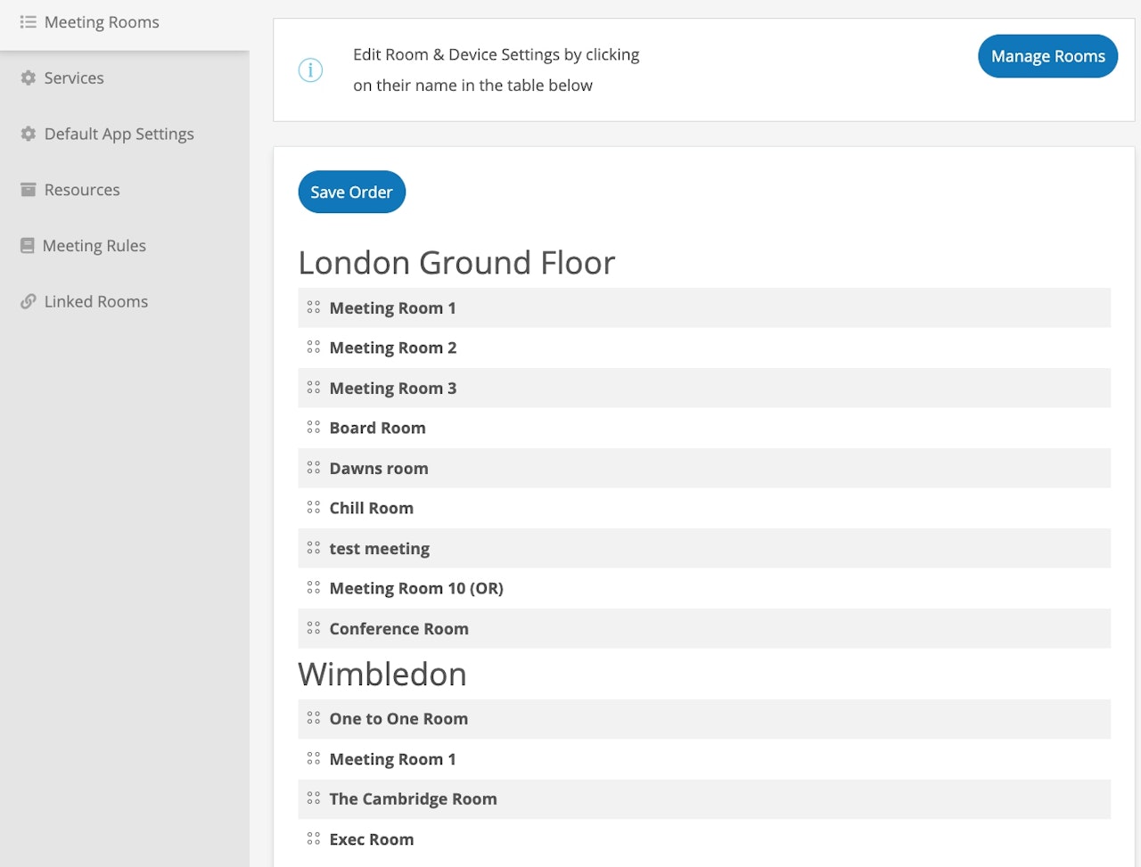1141x867 pixels.
Task: Click drag handle next to Exec Room
Action: (313, 838)
